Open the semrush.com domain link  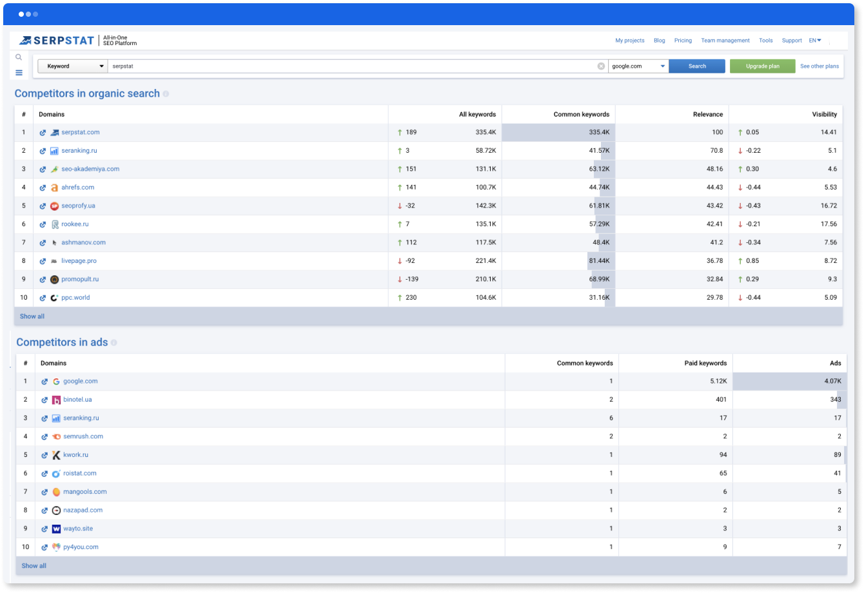(x=83, y=437)
